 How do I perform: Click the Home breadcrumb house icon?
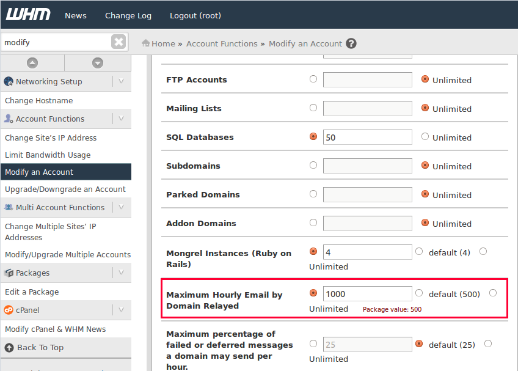pos(146,43)
